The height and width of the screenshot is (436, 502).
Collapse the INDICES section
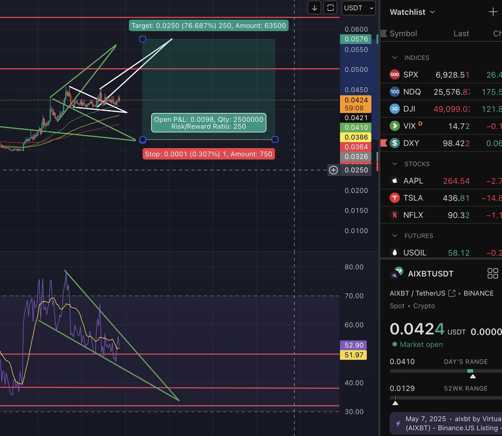click(x=395, y=58)
